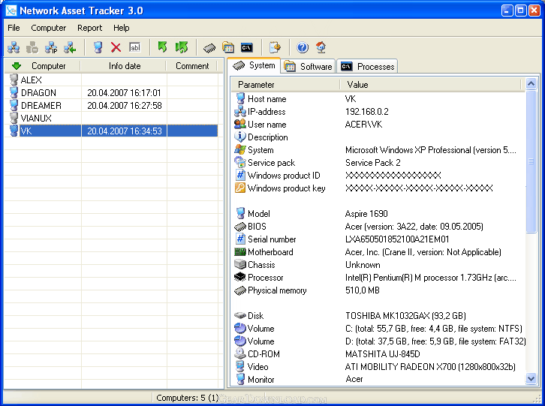Click the Comment column header
The width and height of the screenshot is (545, 406).
(x=192, y=66)
